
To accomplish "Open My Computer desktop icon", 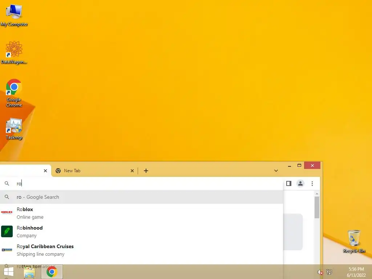I will pyautogui.click(x=14, y=15).
